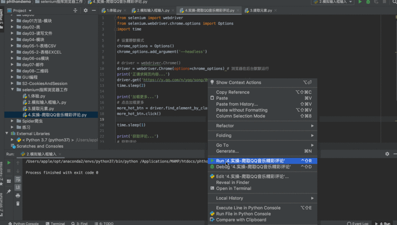Stop the process in the Run panel
Screen dimensions: 397x225
[9, 171]
